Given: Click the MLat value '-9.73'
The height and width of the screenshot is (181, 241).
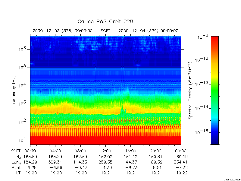Looking at the screenshot, I should click(131, 167).
